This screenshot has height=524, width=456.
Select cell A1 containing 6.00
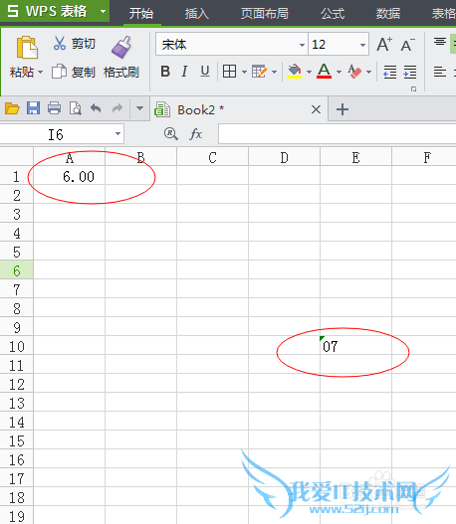point(70,176)
